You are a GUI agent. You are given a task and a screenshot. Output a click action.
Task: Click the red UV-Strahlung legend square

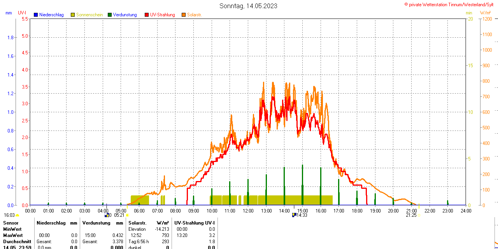147,15
